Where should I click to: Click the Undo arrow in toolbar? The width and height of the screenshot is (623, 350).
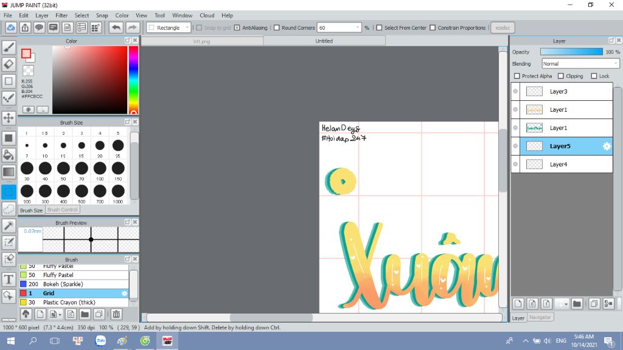(116, 27)
